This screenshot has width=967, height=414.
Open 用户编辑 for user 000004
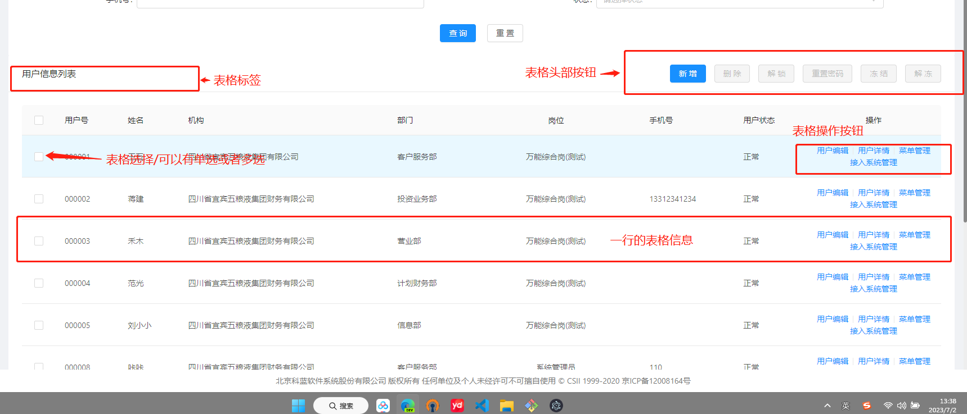833,277
